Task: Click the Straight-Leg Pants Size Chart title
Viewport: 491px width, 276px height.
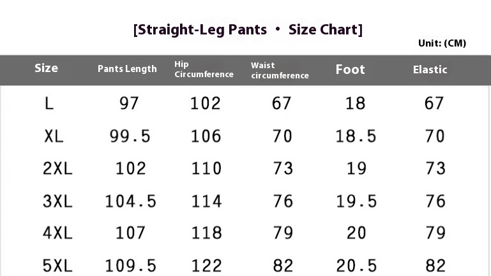Action: (x=248, y=30)
